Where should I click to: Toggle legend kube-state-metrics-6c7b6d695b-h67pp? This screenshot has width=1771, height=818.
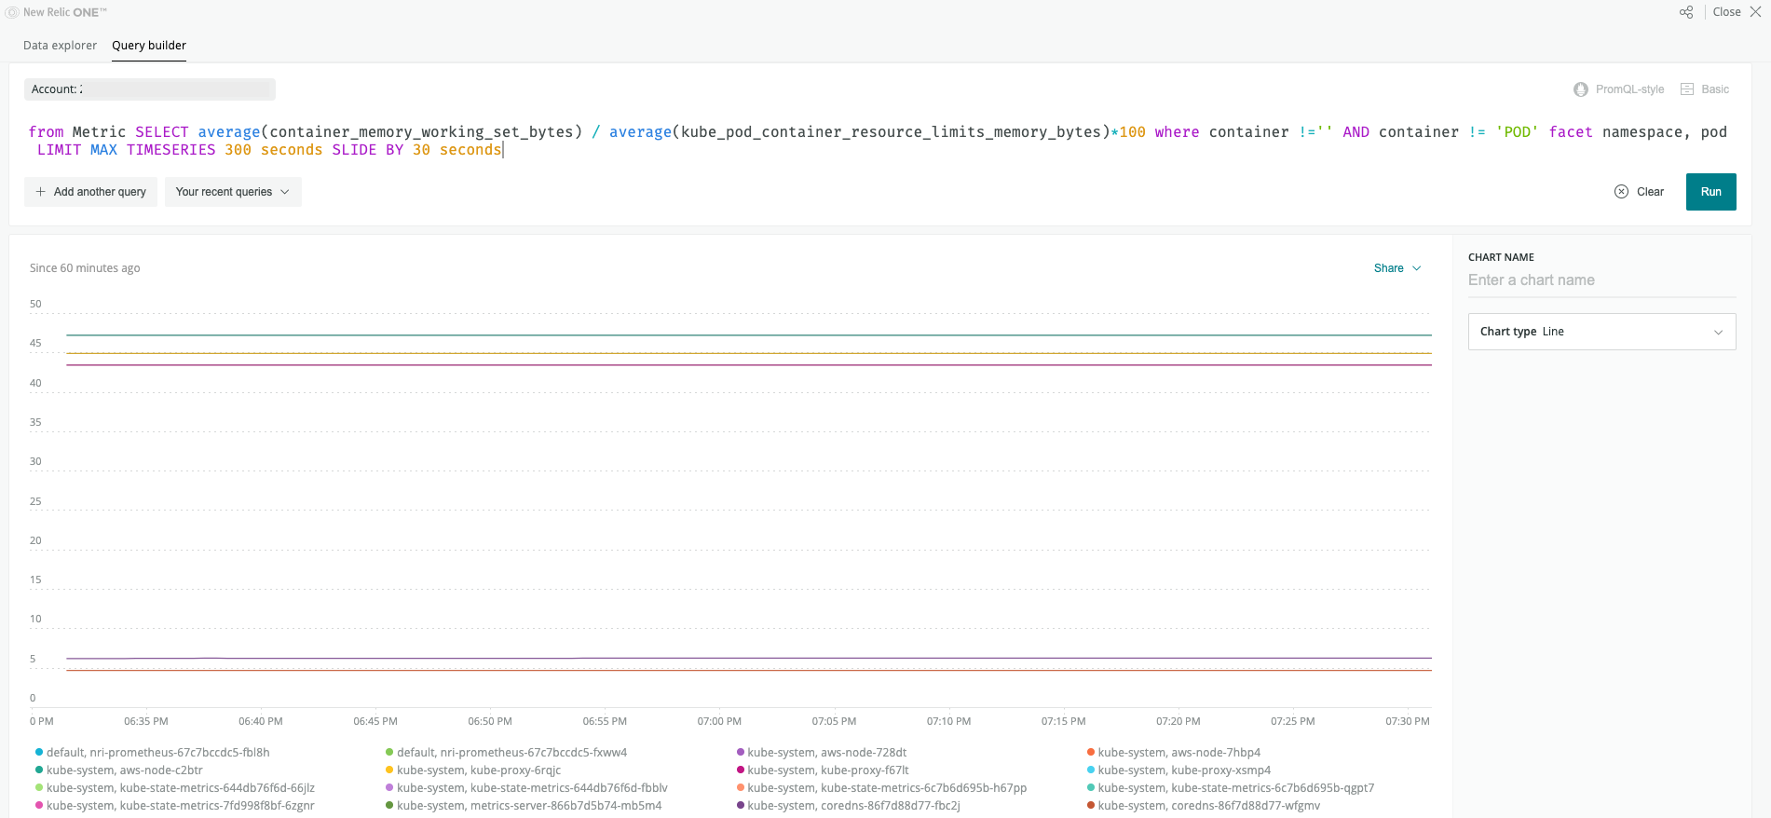[881, 788]
